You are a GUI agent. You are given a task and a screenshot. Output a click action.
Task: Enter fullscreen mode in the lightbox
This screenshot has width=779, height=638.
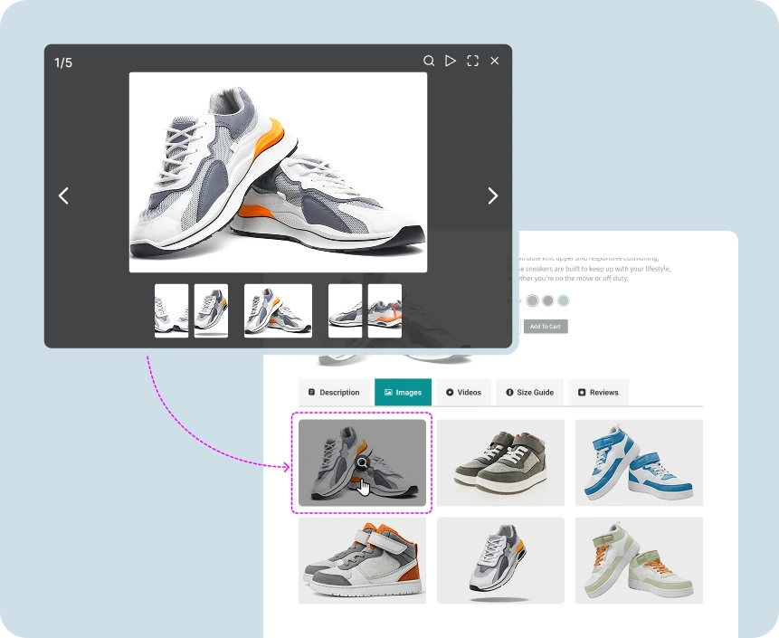[472, 61]
